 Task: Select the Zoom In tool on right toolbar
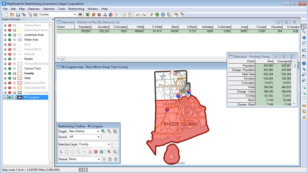[x=304, y=26]
